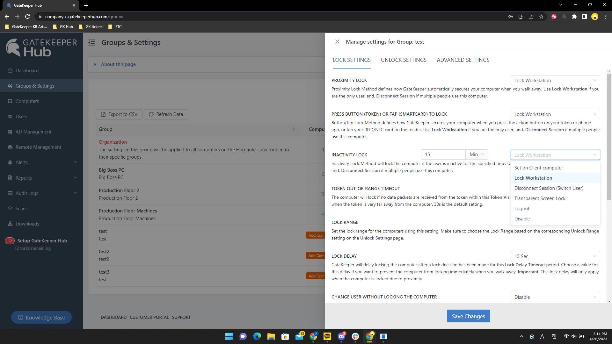Open the GateKeeper KB Articles bookmark folder

(x=26, y=27)
